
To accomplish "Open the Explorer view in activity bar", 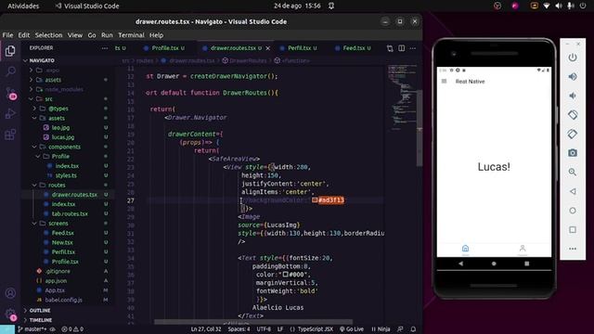I will tap(10, 51).
